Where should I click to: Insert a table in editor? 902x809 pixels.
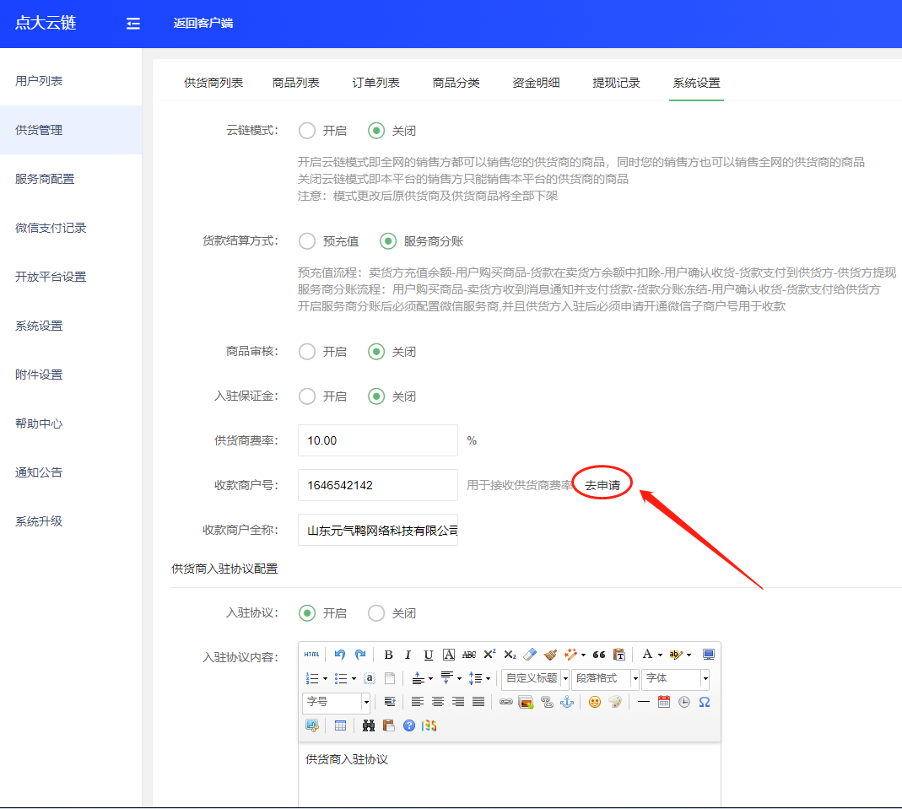[x=341, y=725]
